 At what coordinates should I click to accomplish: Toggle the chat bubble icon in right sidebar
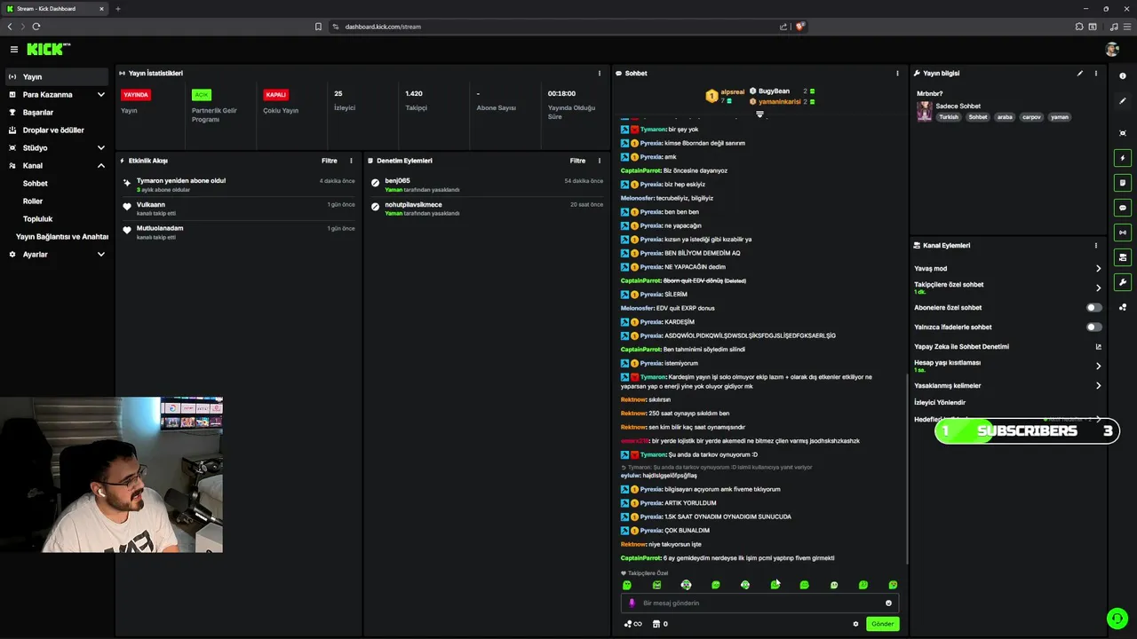(1123, 208)
